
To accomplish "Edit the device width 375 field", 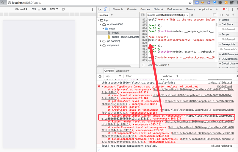I will click(34, 9).
